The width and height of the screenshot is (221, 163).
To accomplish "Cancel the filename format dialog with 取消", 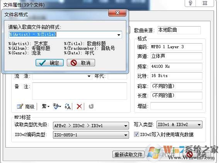I will [81, 63].
